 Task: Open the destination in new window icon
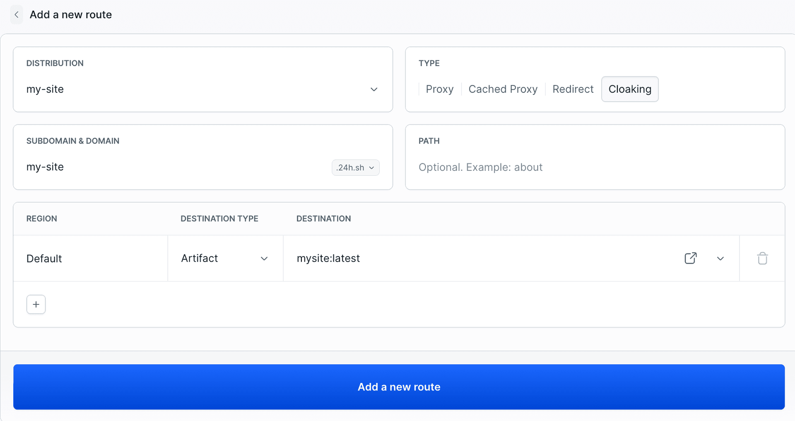691,258
